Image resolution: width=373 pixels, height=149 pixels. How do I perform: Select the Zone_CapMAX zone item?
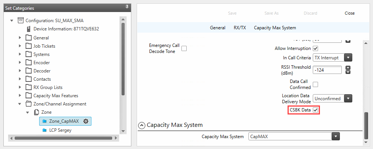[65, 121]
